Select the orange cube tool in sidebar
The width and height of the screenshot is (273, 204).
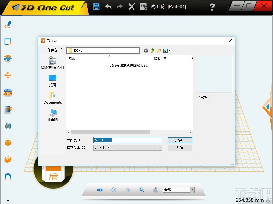pyautogui.click(x=8, y=142)
